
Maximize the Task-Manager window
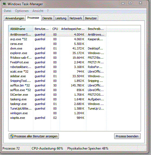(130, 3)
